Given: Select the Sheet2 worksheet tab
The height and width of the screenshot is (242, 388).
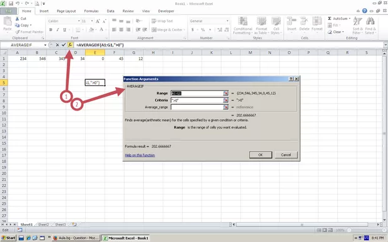Looking at the screenshot, I should [43, 225].
